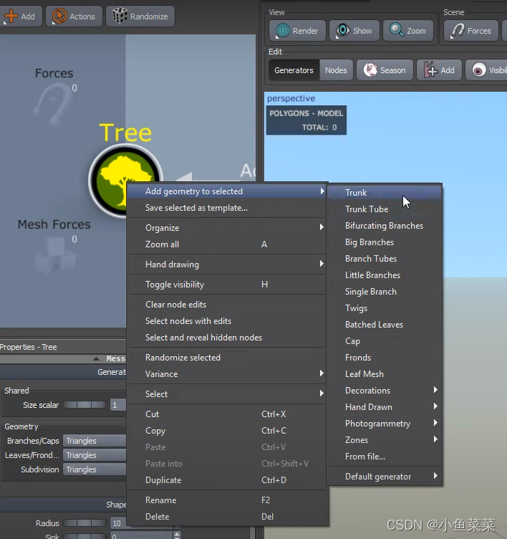Image resolution: width=507 pixels, height=539 pixels.
Task: Switch to Nodes edit mode
Action: (336, 70)
